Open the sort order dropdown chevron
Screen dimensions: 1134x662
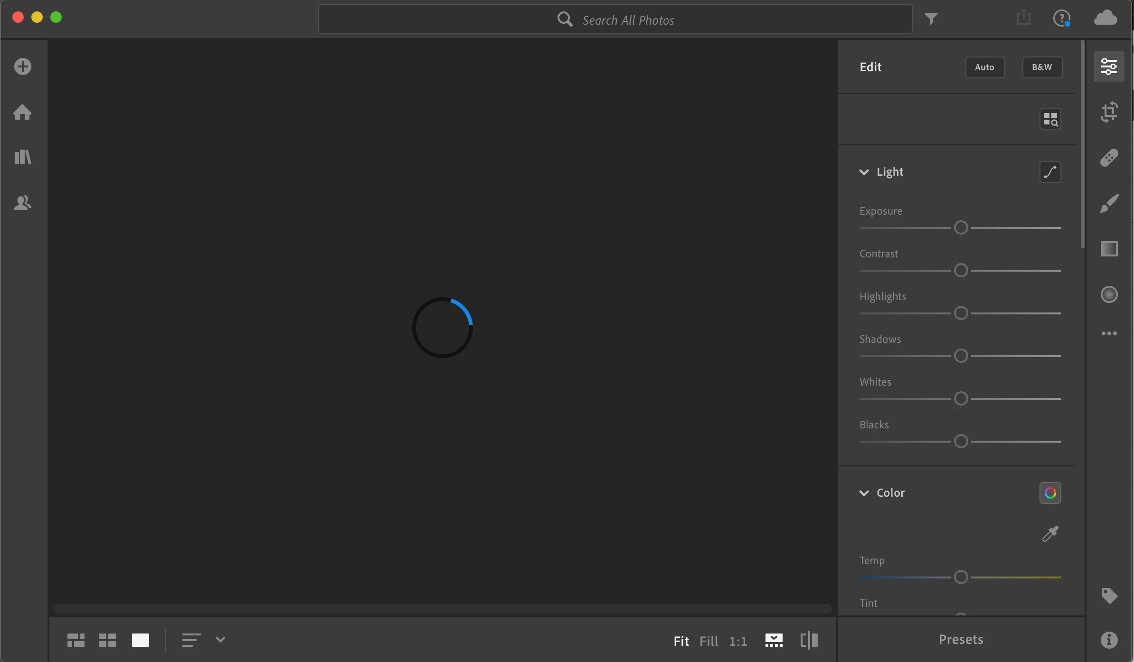(220, 640)
